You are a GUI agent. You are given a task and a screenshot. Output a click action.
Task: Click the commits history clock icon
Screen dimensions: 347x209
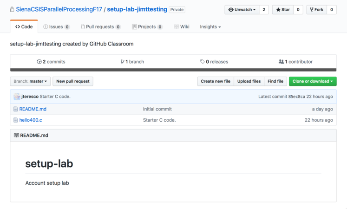39,62
